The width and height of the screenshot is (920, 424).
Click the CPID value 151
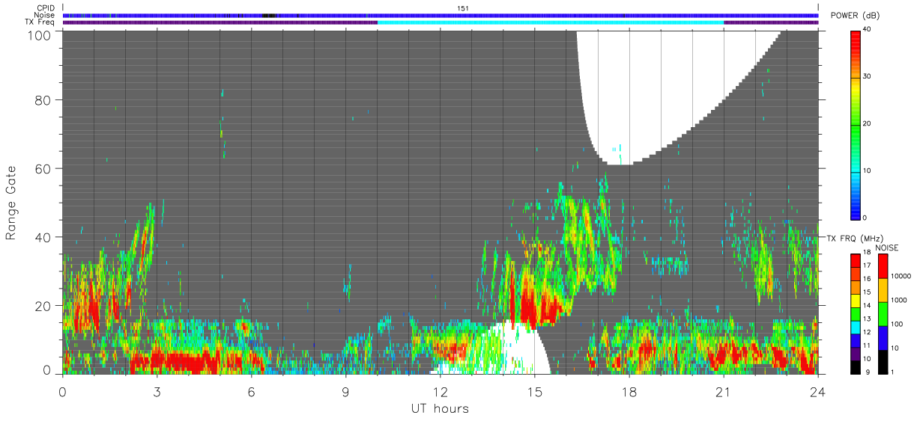[463, 7]
